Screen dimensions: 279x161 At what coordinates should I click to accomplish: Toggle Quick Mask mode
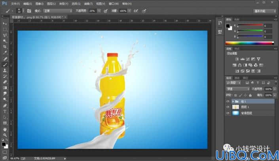point(5,152)
